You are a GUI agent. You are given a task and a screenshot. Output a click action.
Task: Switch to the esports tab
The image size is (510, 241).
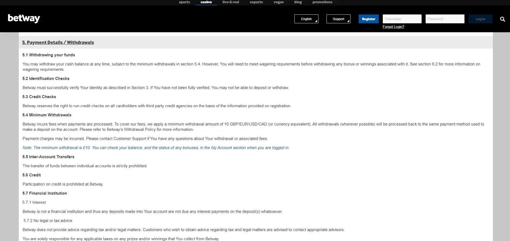point(256,2)
